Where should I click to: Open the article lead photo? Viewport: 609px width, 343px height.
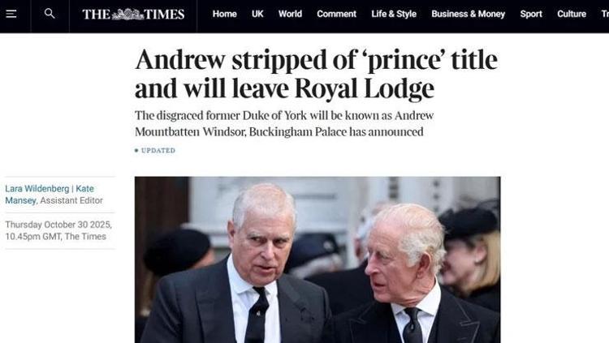[317, 259]
